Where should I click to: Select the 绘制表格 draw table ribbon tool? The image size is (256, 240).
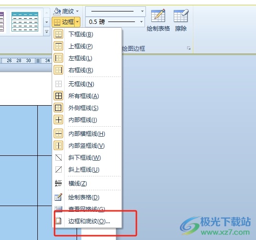pyautogui.click(x=158, y=20)
